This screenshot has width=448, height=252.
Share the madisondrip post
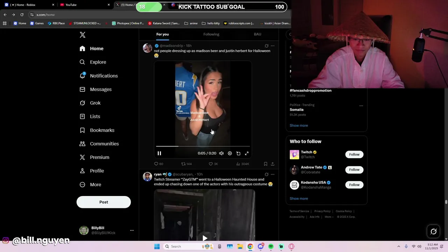point(273,164)
